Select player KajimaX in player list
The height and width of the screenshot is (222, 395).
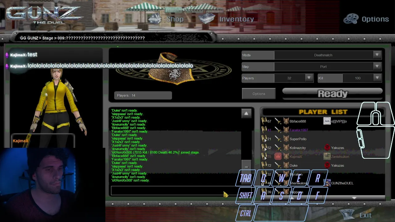pyautogui.click(x=296, y=157)
